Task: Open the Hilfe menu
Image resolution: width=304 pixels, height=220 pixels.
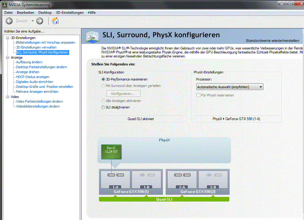Action: [92, 13]
